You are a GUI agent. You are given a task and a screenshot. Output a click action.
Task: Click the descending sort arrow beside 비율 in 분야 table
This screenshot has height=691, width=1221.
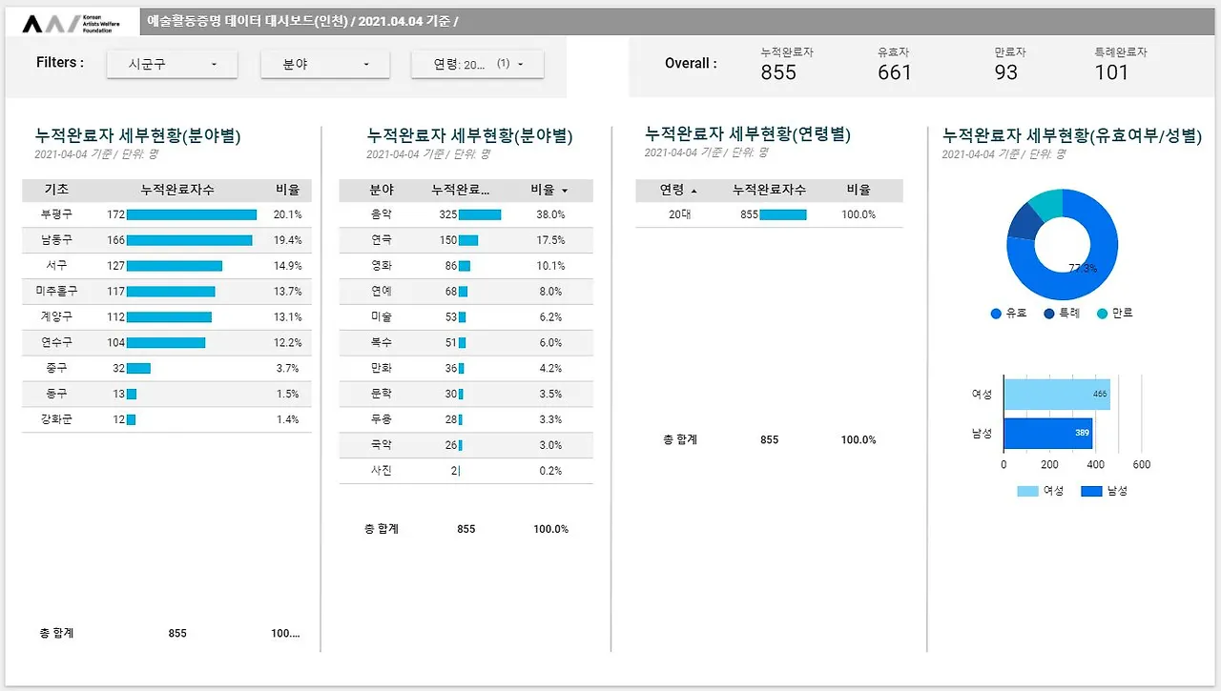click(565, 191)
